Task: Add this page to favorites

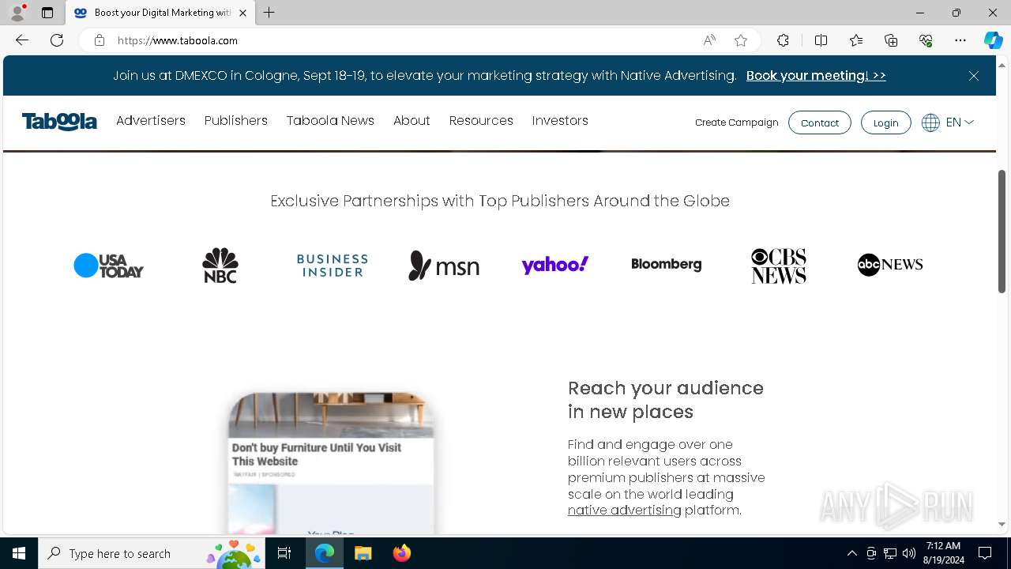Action: click(741, 40)
